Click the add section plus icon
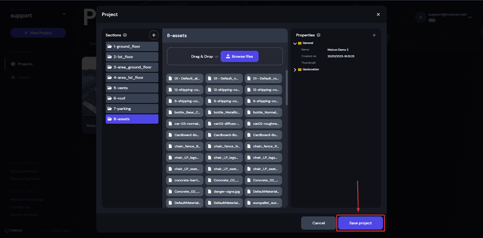 tap(154, 35)
